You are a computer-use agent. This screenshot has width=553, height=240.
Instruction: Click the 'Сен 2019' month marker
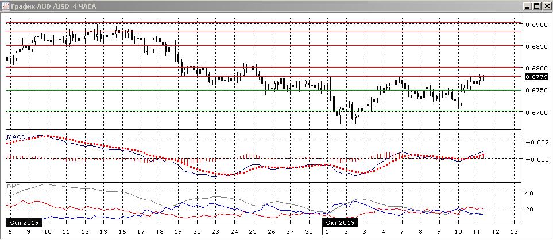tap(24, 222)
